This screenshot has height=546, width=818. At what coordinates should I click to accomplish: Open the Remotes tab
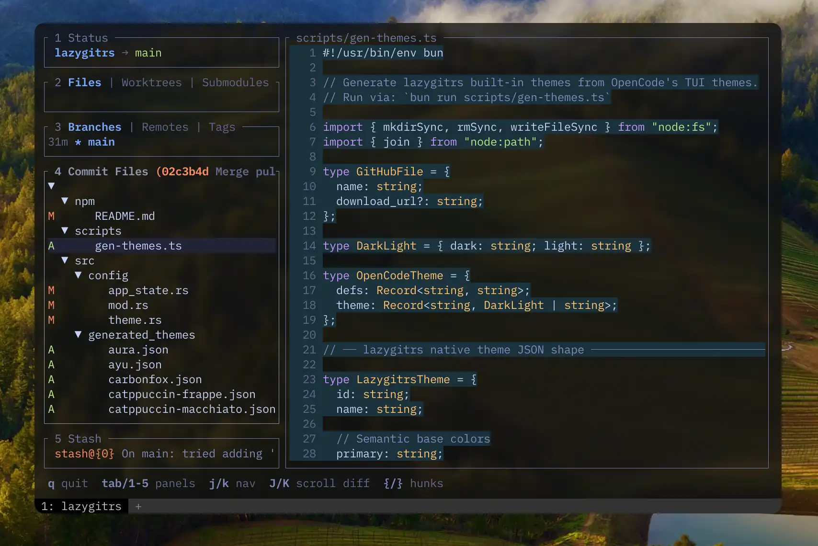pyautogui.click(x=165, y=127)
